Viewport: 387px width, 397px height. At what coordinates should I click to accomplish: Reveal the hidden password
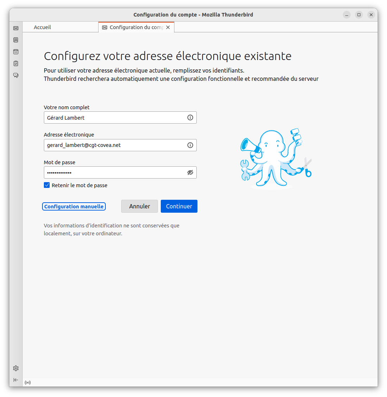190,172
